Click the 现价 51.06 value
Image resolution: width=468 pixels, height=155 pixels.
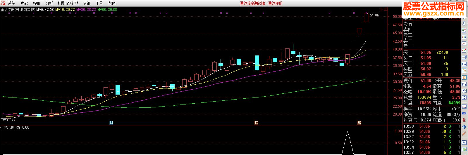pos(426,81)
